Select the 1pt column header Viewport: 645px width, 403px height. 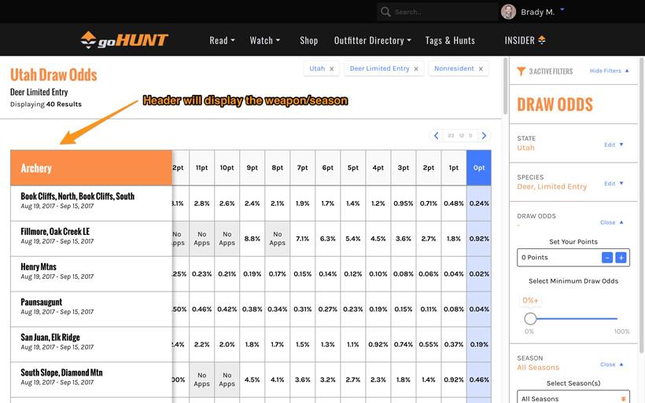pyautogui.click(x=454, y=167)
